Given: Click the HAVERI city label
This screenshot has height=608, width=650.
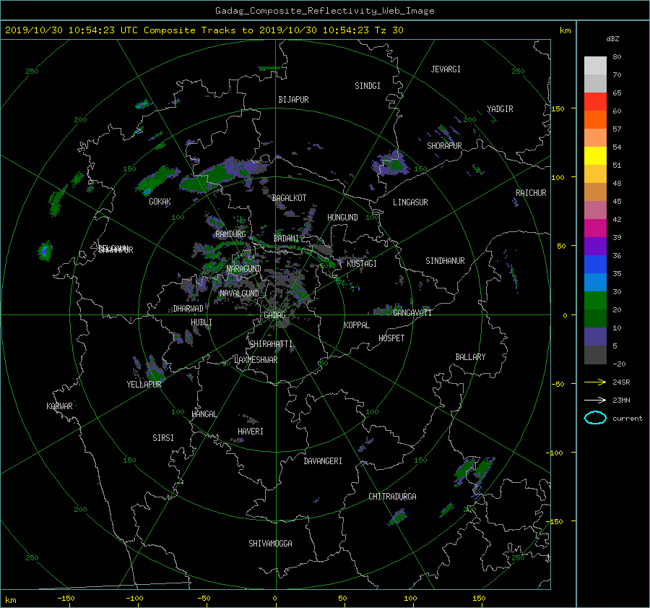Looking at the screenshot, I should (251, 432).
